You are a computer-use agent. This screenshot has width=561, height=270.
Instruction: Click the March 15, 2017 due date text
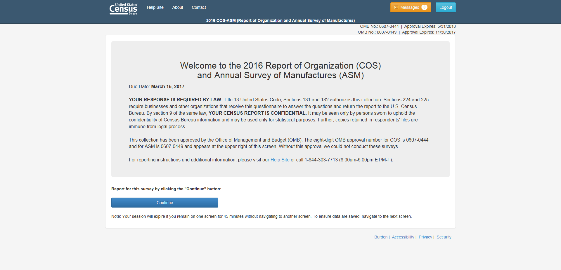pos(168,87)
